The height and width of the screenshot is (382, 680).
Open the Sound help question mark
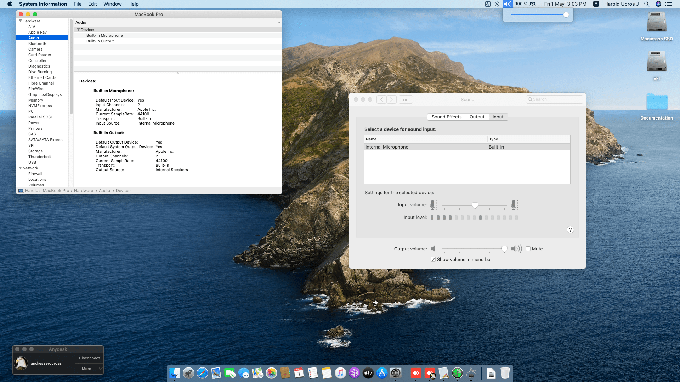tap(570, 230)
